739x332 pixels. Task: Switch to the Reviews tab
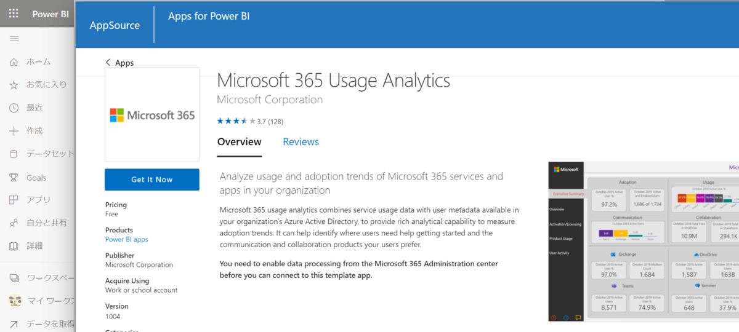(x=301, y=142)
